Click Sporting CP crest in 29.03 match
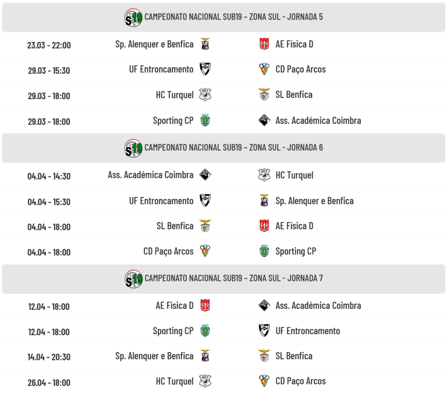 [x=205, y=121]
